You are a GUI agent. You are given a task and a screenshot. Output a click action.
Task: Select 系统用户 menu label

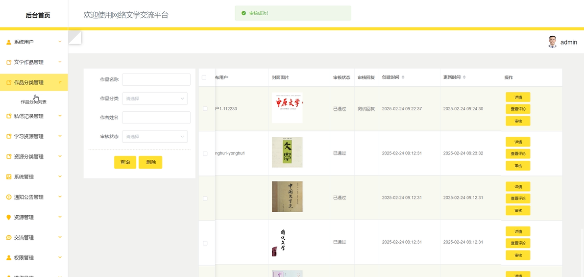(x=24, y=42)
